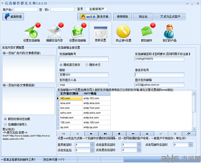Select 随机英文数字 radio option
The height and width of the screenshot is (163, 201).
[70, 65]
